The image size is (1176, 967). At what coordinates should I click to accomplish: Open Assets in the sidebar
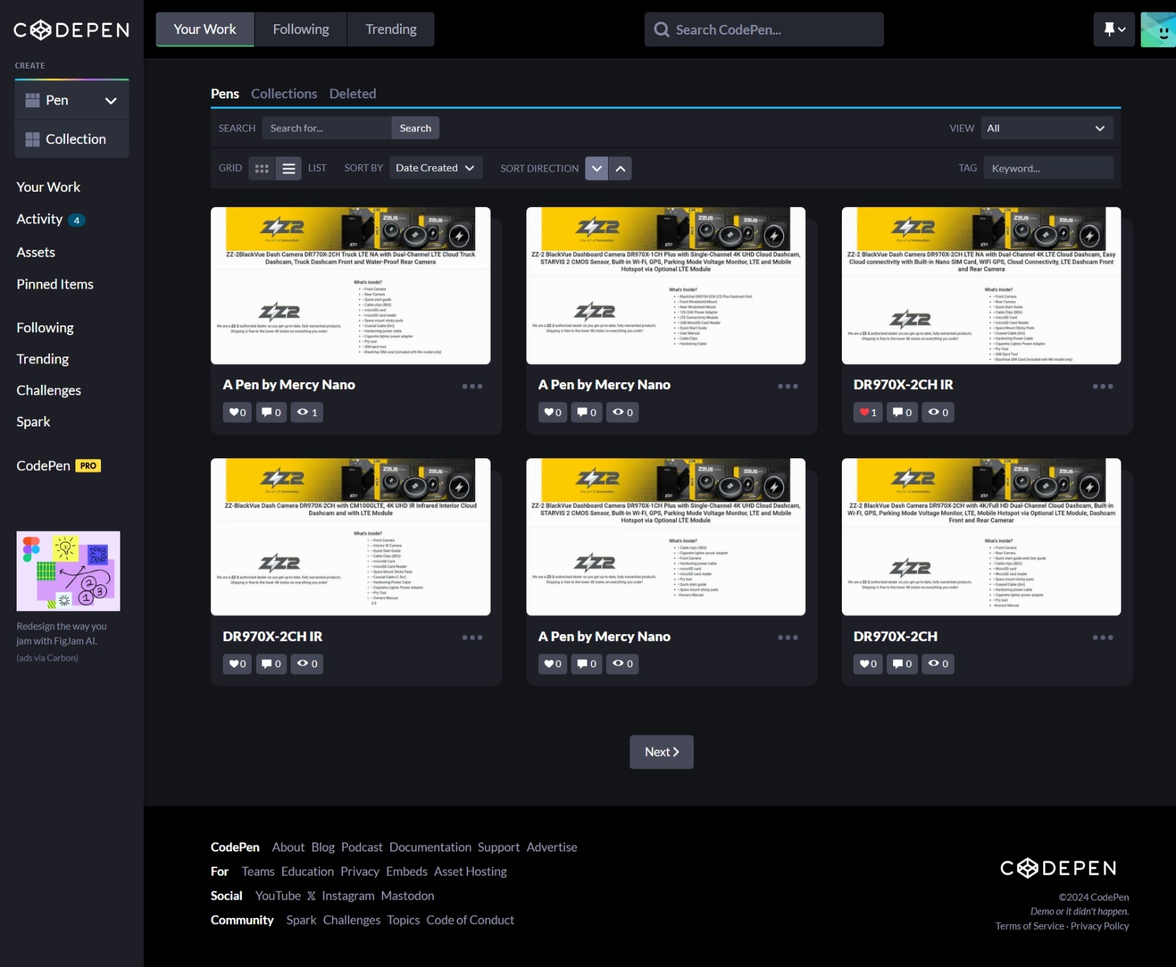pyautogui.click(x=36, y=253)
